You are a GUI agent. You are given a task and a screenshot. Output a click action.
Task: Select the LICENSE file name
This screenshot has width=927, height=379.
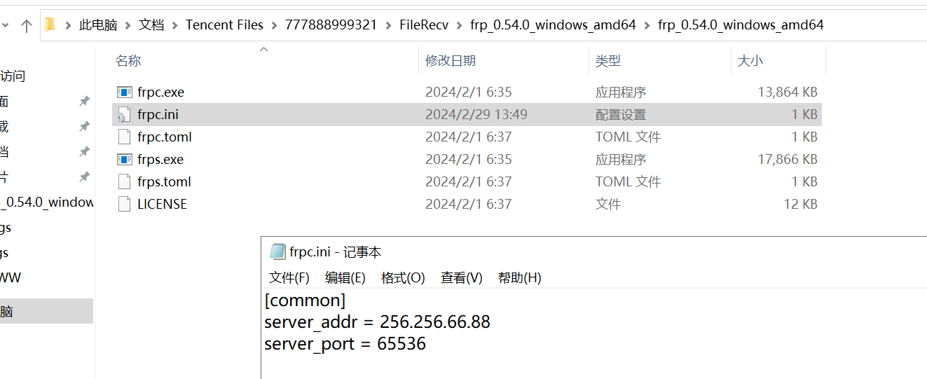click(162, 204)
